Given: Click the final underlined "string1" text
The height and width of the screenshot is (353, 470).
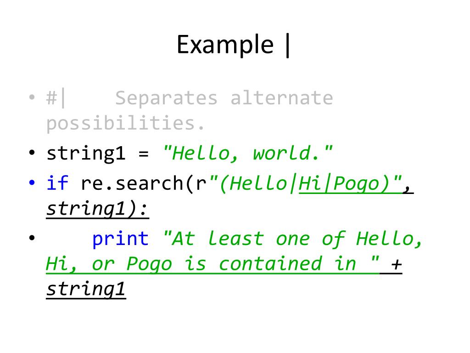Looking at the screenshot, I should (x=86, y=290).
